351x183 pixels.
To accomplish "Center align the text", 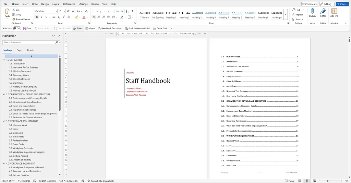I will (99, 17).
